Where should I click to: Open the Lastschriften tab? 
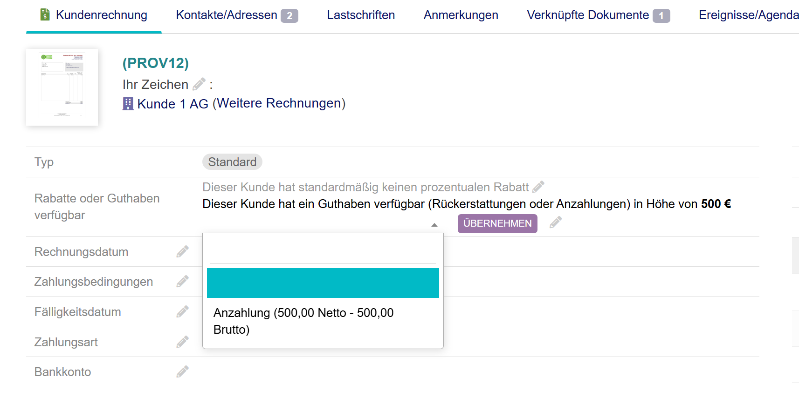(360, 15)
